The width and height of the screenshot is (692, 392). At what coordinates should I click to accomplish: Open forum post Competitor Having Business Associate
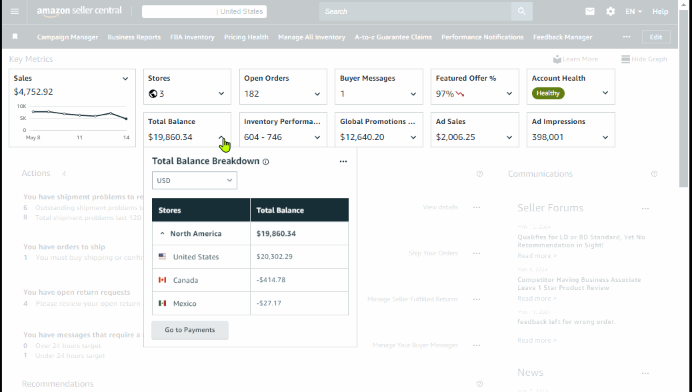pyautogui.click(x=579, y=284)
